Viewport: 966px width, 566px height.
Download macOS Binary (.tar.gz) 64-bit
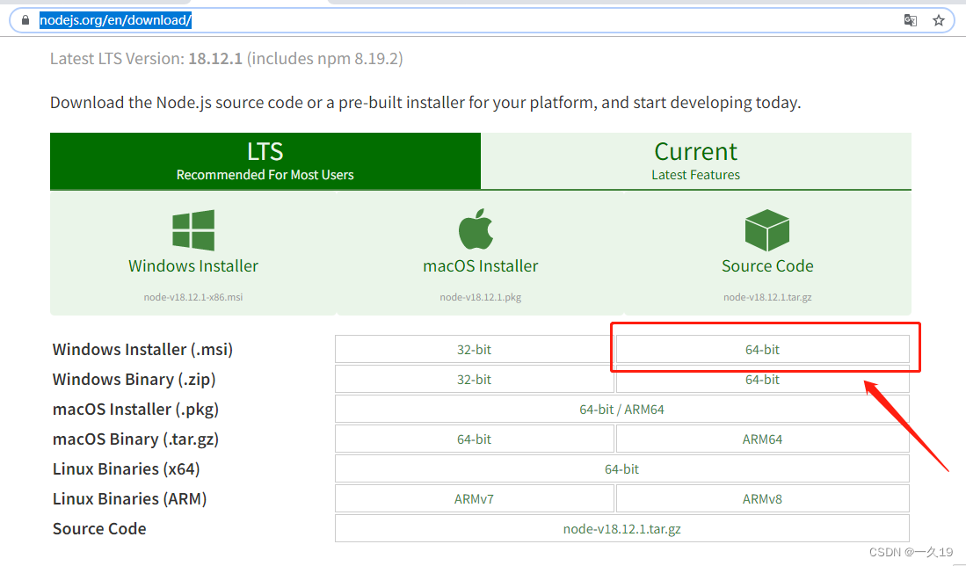coord(474,439)
